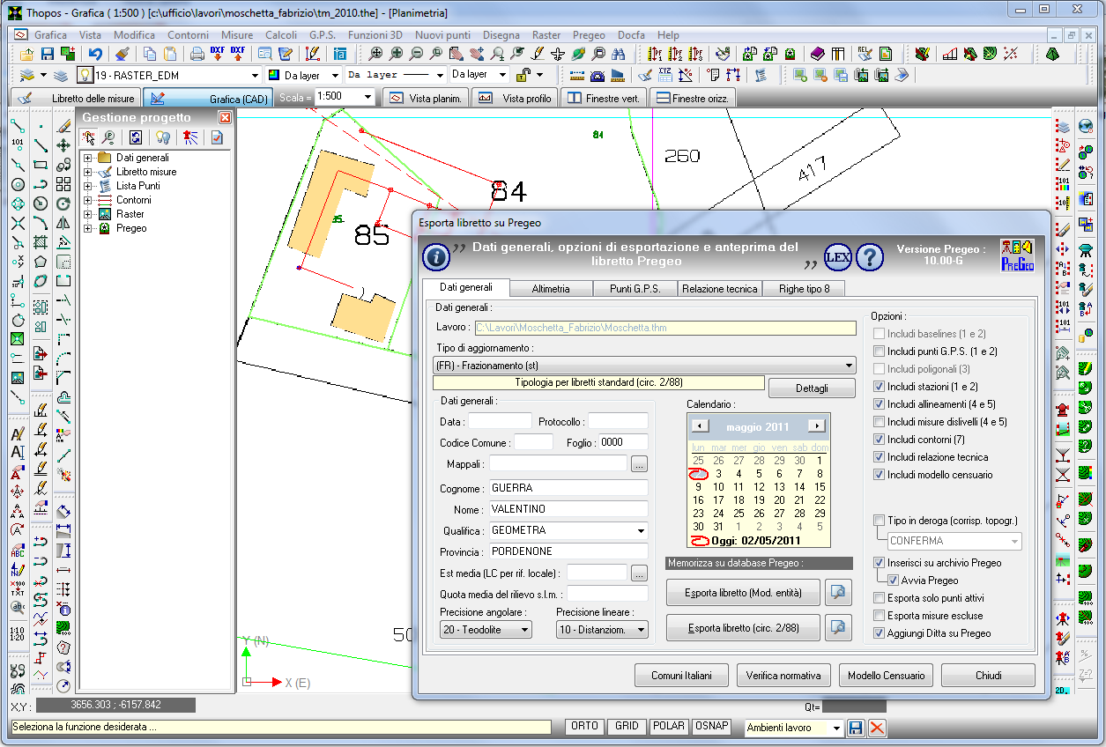Expand Dati generali tree node
1106x747 pixels.
[88, 158]
